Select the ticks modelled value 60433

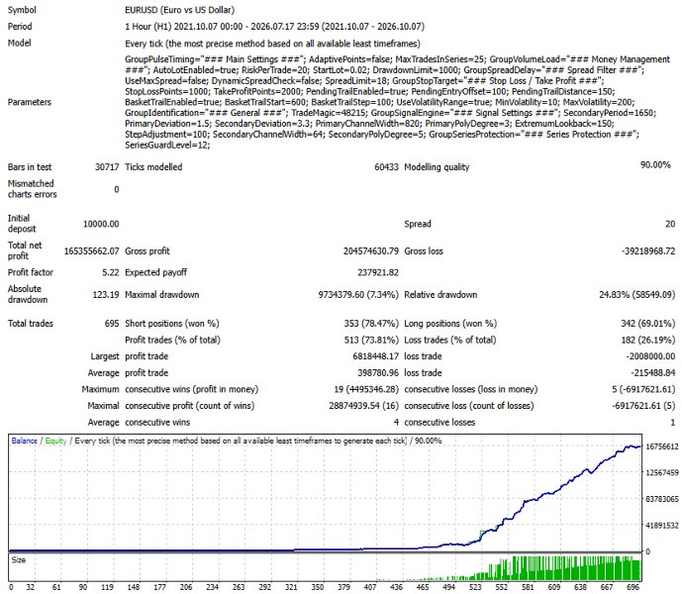pos(386,166)
